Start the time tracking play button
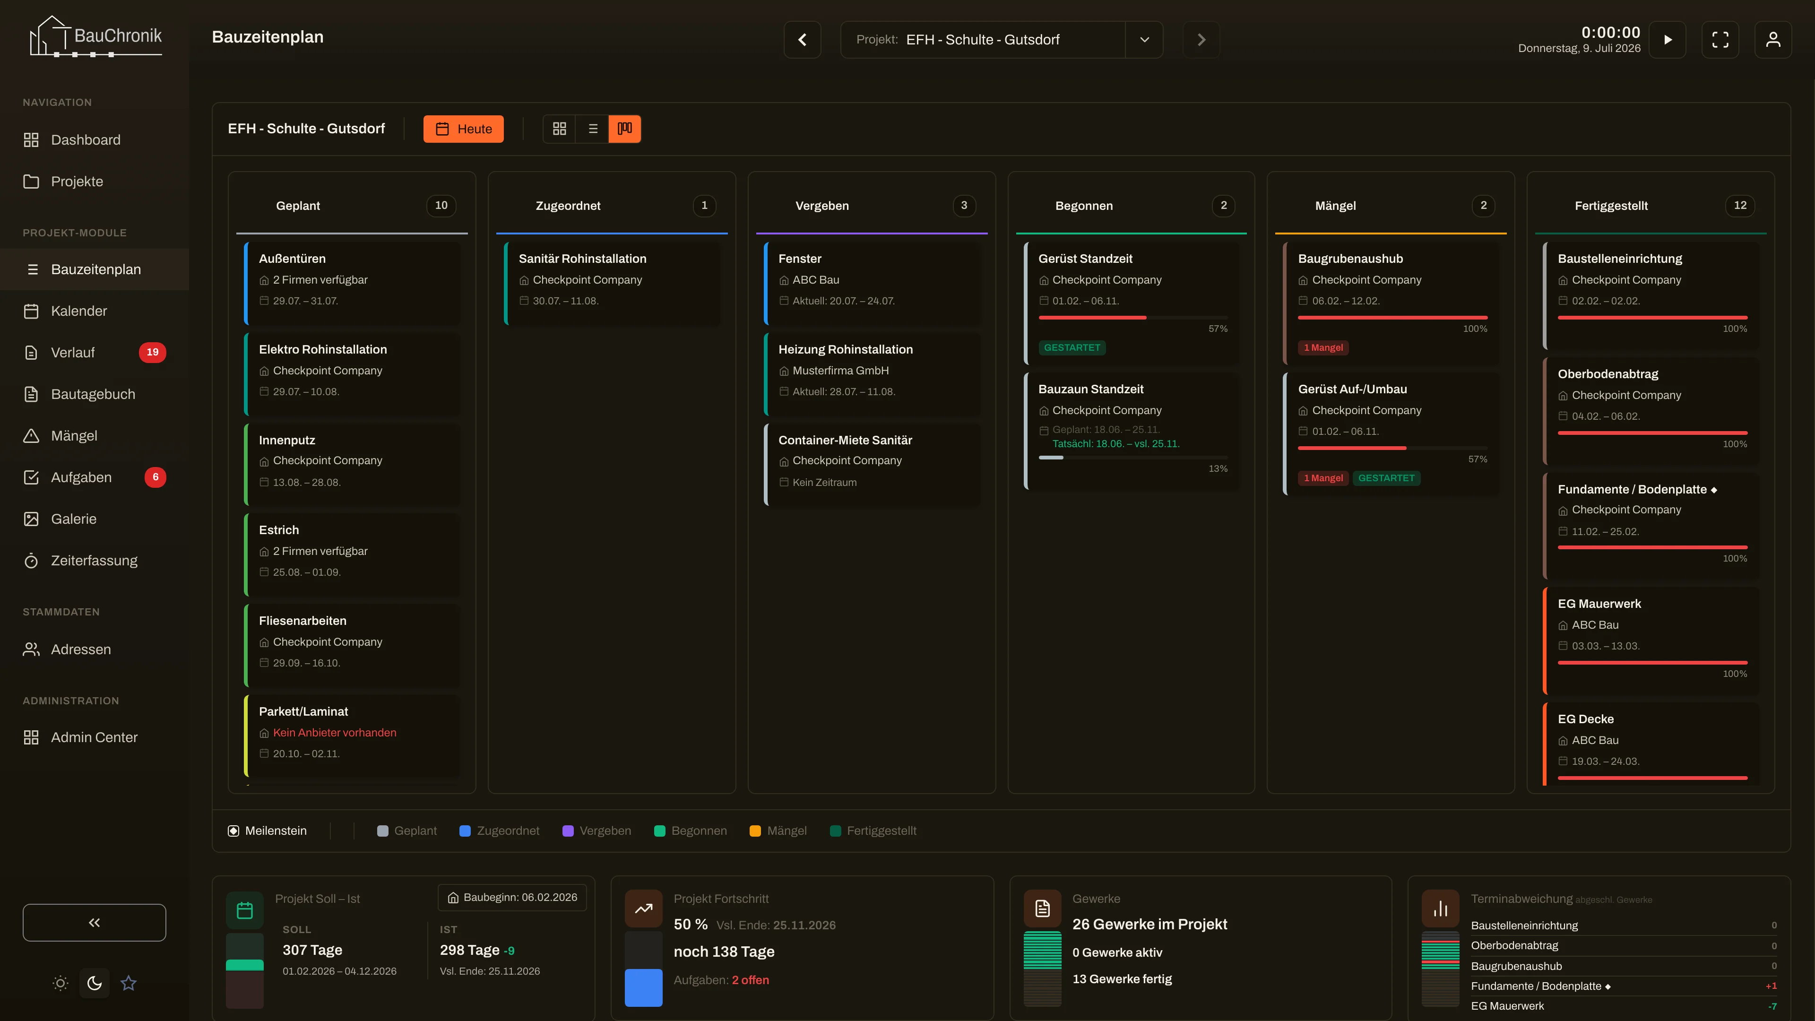Image resolution: width=1815 pixels, height=1021 pixels. (x=1668, y=39)
